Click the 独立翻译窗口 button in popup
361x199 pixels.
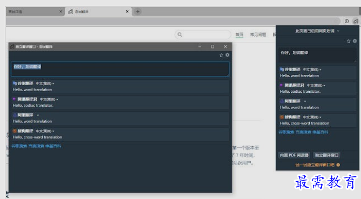pyautogui.click(x=326, y=155)
